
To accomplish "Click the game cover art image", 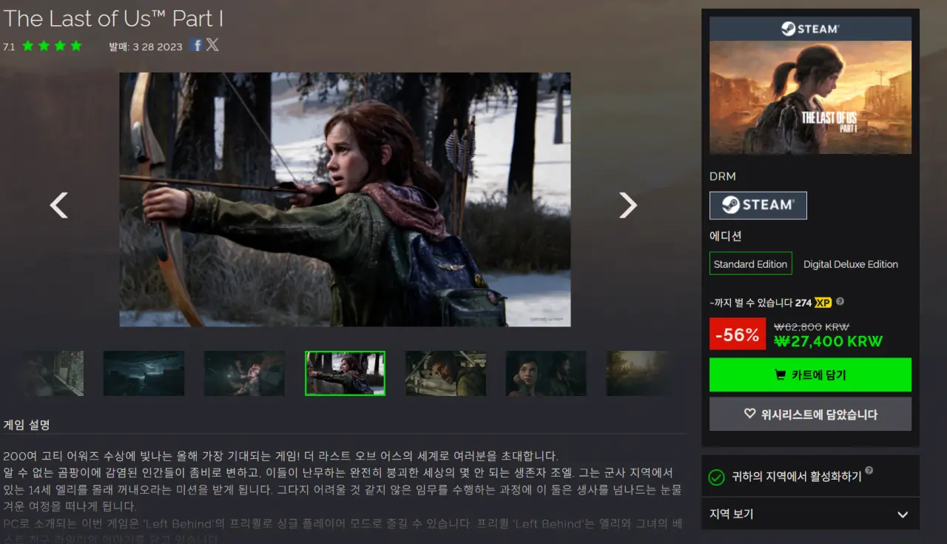I will point(810,97).
